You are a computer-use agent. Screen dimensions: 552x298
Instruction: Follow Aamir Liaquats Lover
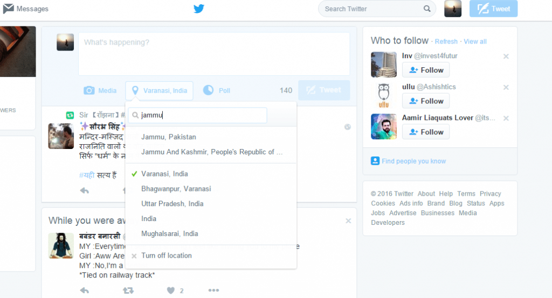(426, 132)
